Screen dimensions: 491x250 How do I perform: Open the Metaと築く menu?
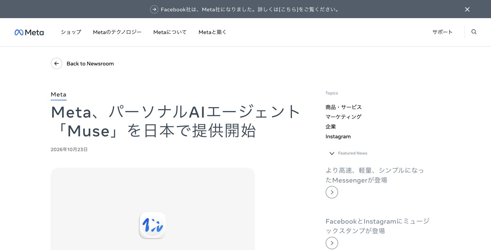pyautogui.click(x=213, y=32)
